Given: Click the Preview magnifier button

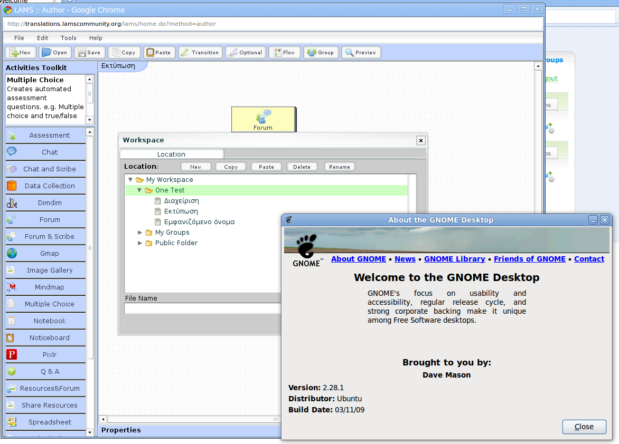Looking at the screenshot, I should click(x=361, y=53).
